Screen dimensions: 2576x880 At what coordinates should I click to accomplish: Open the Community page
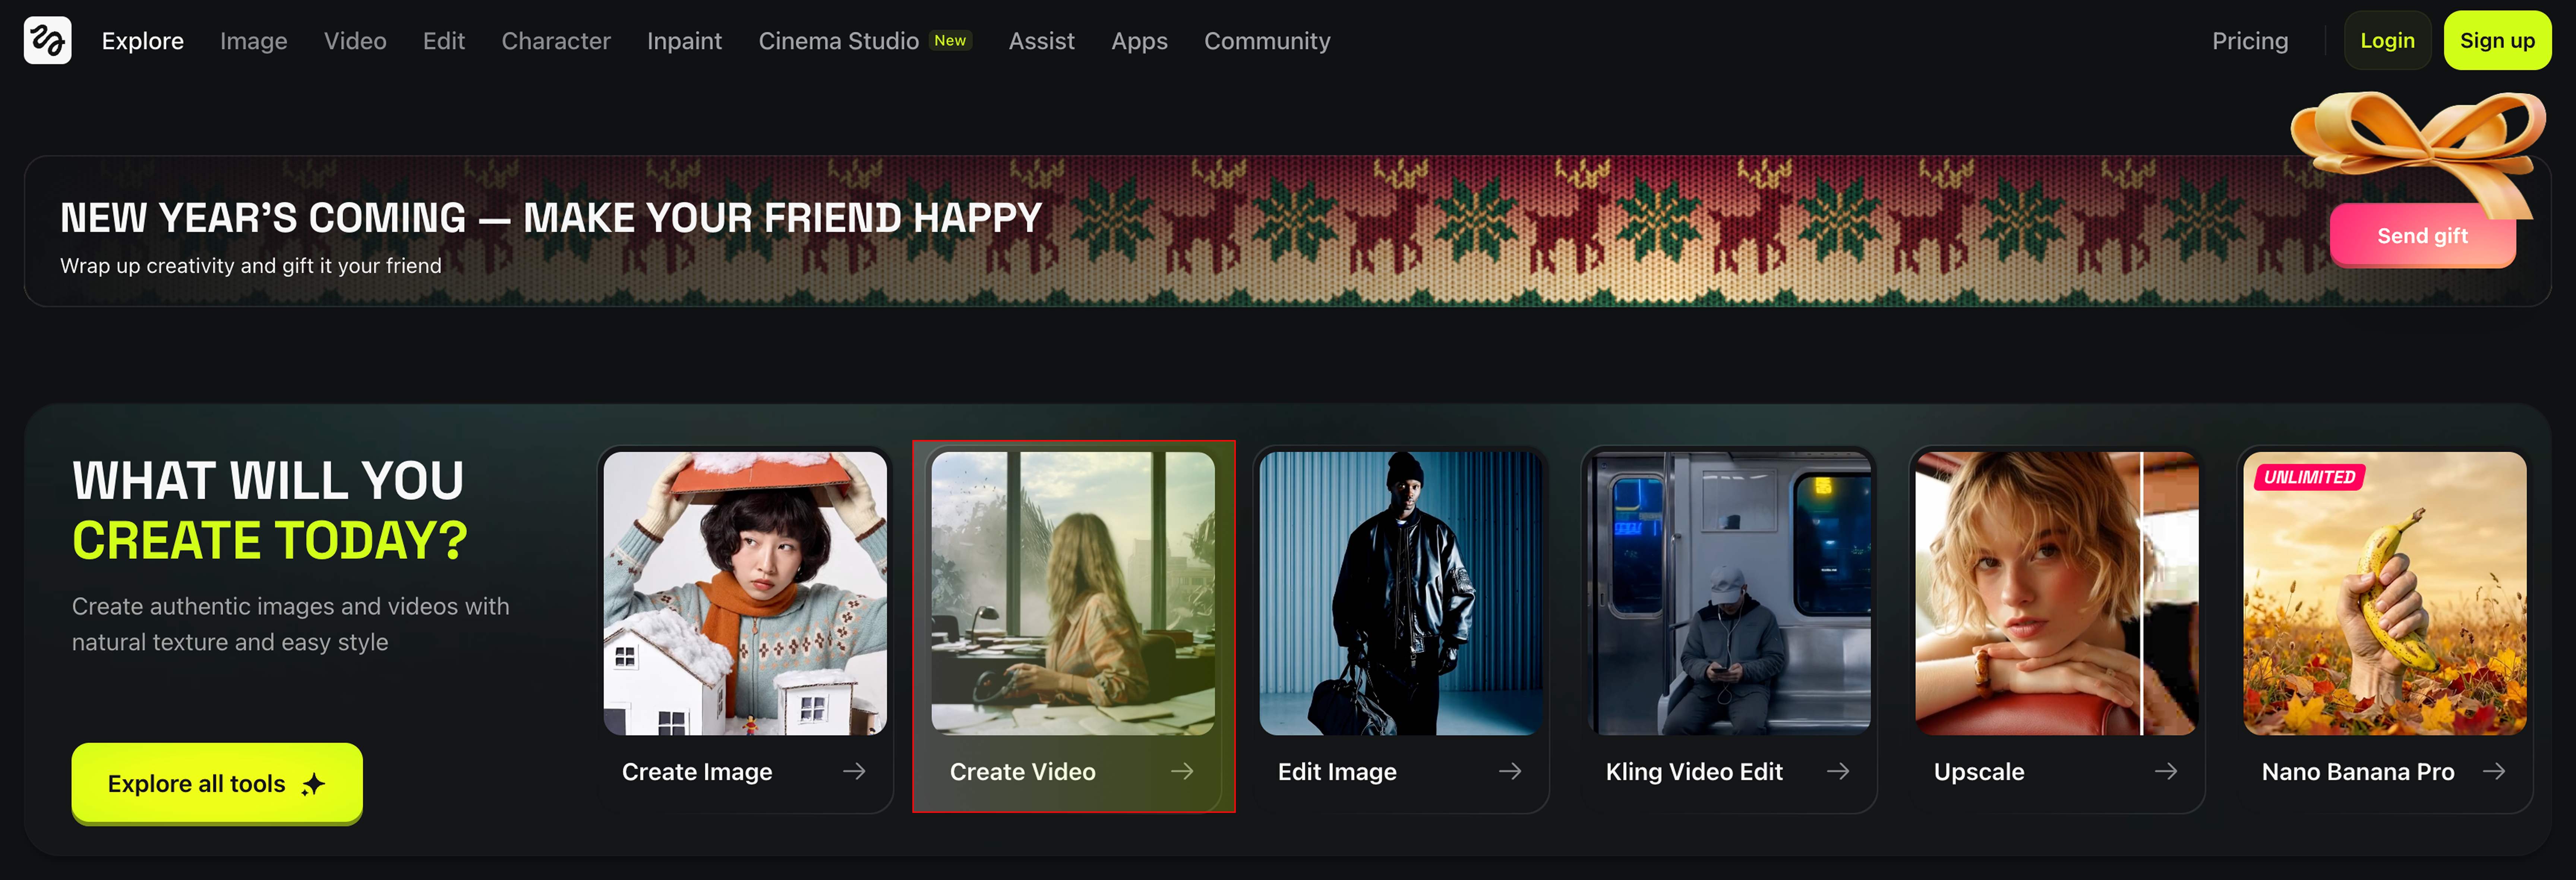coord(1267,40)
